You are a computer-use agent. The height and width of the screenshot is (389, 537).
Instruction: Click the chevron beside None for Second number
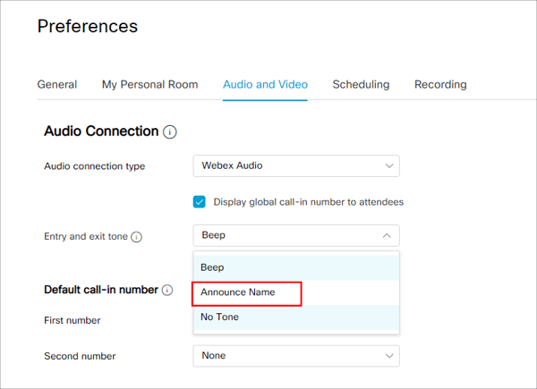(389, 356)
